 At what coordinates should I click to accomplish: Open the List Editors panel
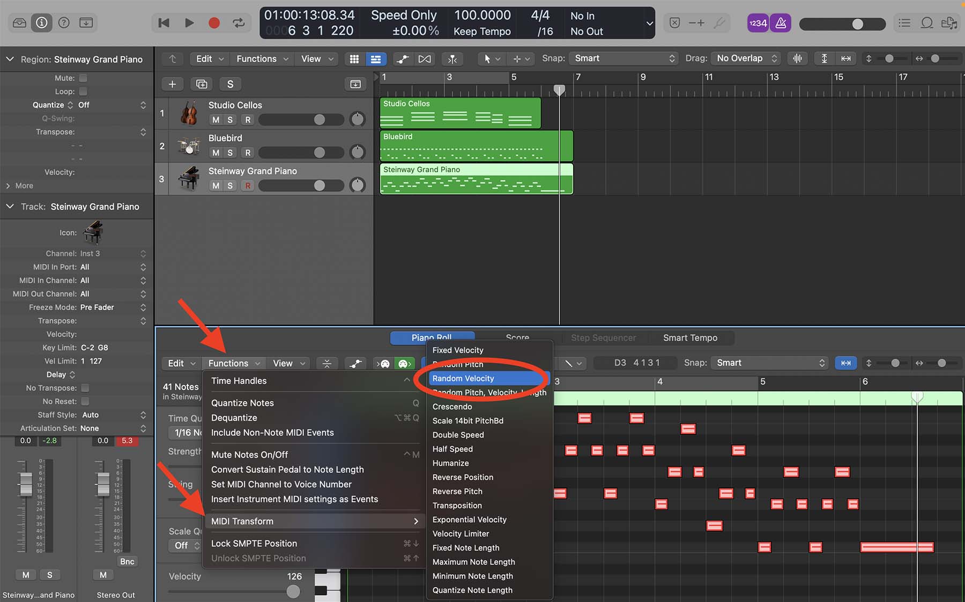pos(904,23)
